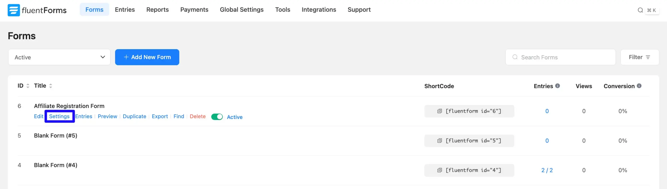Delete the Affiliate Registration Form
This screenshot has height=189, width=667.
coord(197,116)
